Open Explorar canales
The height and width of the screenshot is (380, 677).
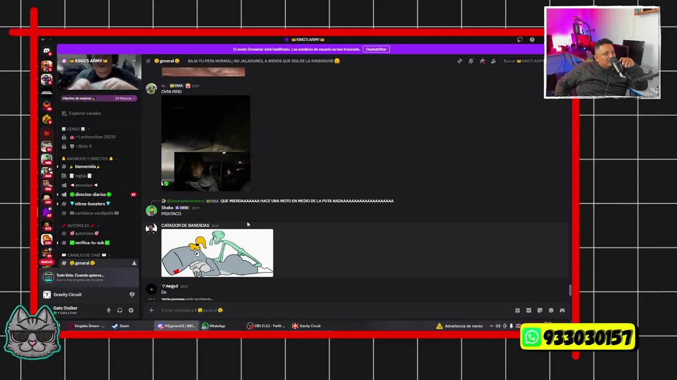coord(85,113)
